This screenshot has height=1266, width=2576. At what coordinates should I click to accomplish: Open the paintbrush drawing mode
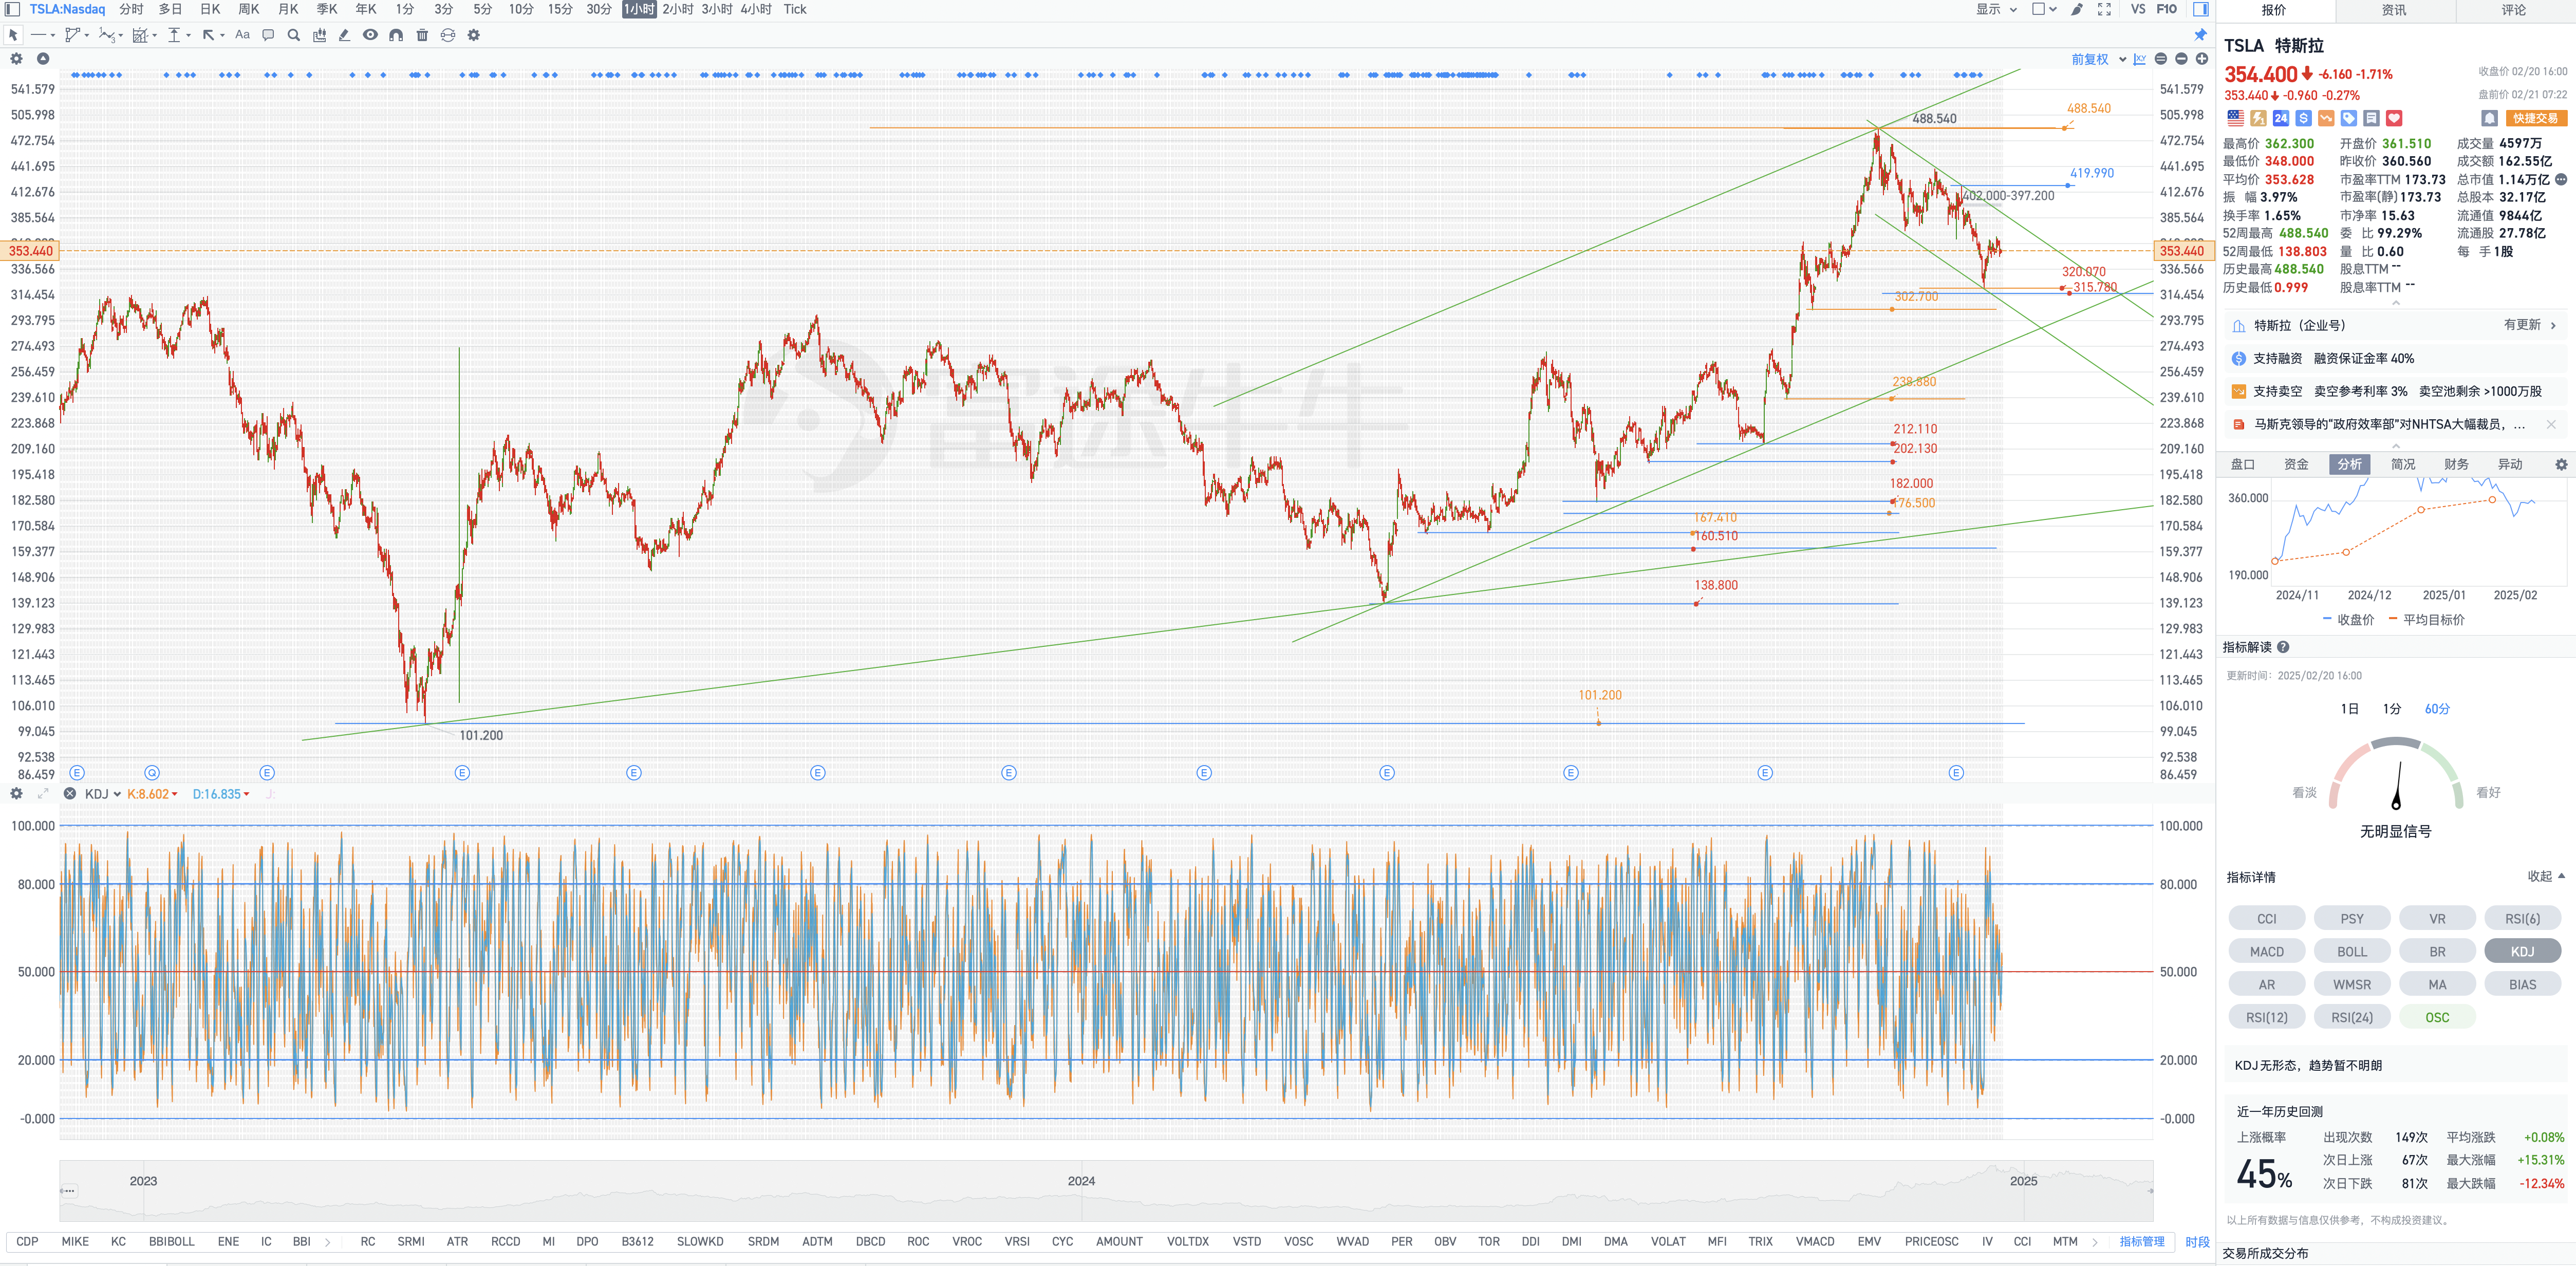pyautogui.click(x=2077, y=9)
